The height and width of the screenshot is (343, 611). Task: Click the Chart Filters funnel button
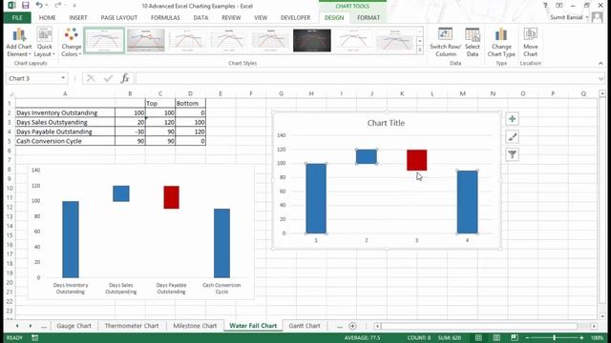click(x=512, y=154)
